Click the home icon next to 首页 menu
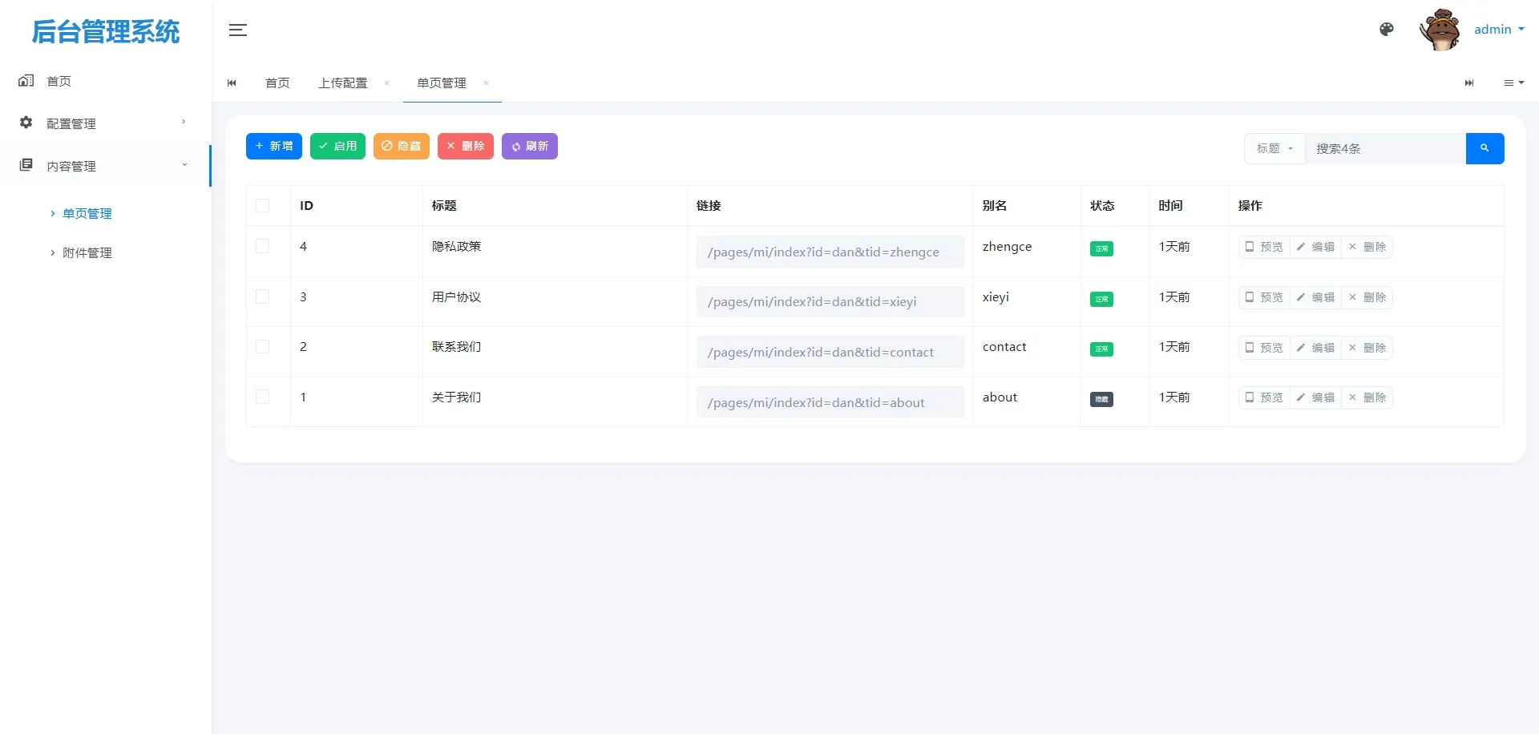 pyautogui.click(x=25, y=80)
